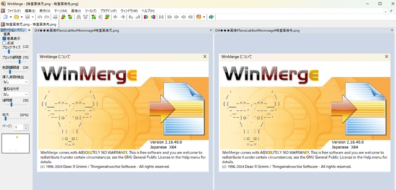
Task: Click the location pane overview thumbnail
Action: (15, 143)
